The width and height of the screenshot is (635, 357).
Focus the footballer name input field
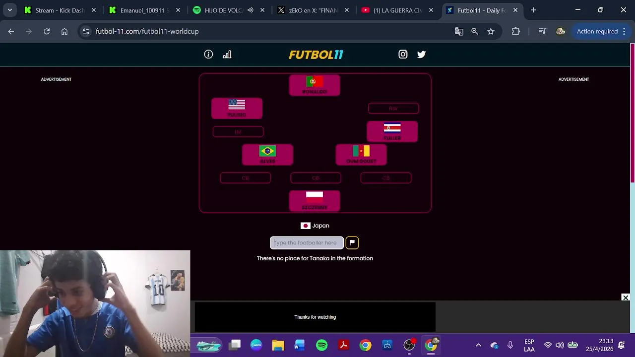click(x=307, y=242)
